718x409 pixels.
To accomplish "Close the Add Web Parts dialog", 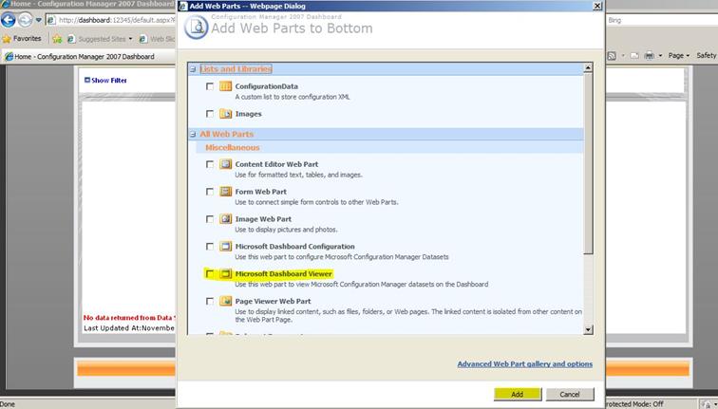I will pyautogui.click(x=597, y=6).
